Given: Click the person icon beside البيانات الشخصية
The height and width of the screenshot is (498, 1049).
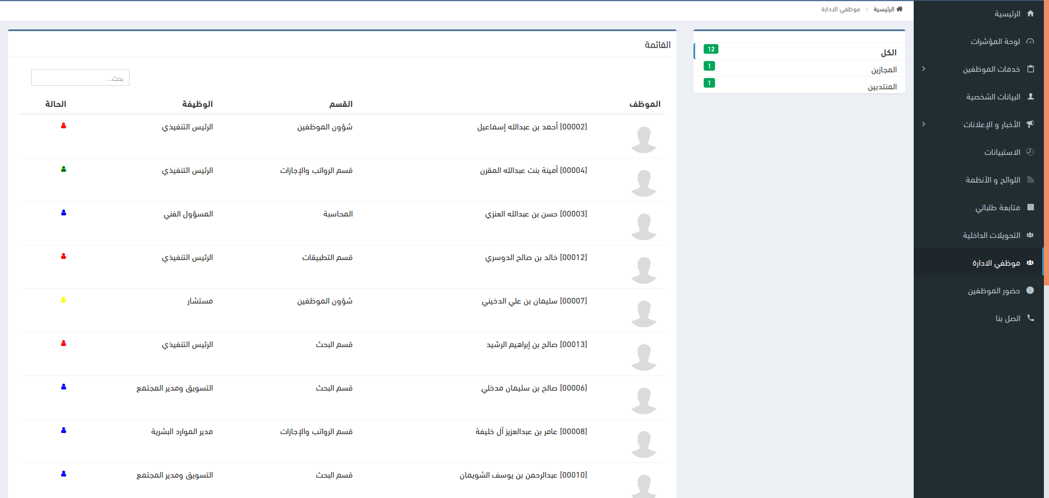Looking at the screenshot, I should coord(1030,97).
